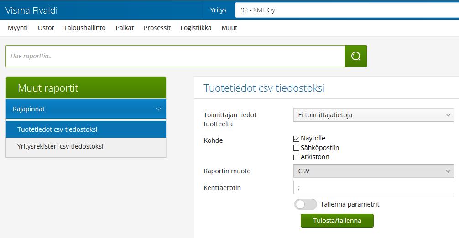The height and width of the screenshot is (238, 459).
Task: Open the Prosessit menu
Action: (x=157, y=28)
